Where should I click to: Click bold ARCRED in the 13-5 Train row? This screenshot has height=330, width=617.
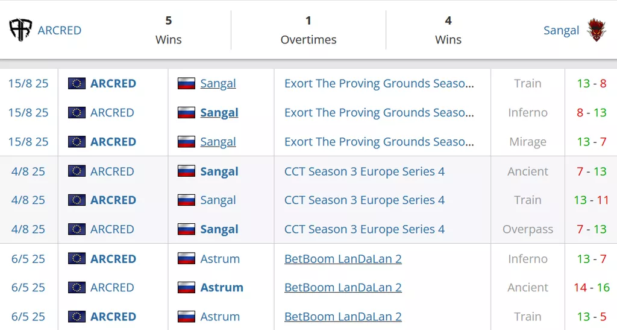[x=113, y=317]
